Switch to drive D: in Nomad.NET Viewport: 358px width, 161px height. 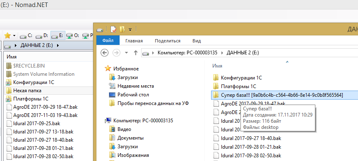pos(42,36)
